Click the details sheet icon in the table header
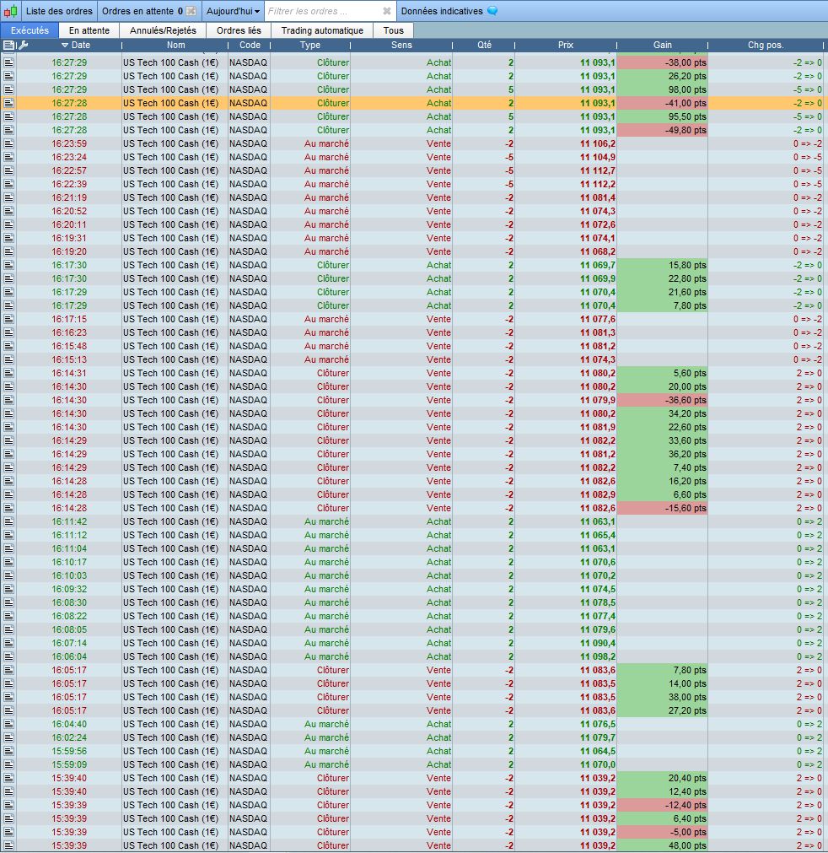The width and height of the screenshot is (828, 853). click(x=8, y=46)
